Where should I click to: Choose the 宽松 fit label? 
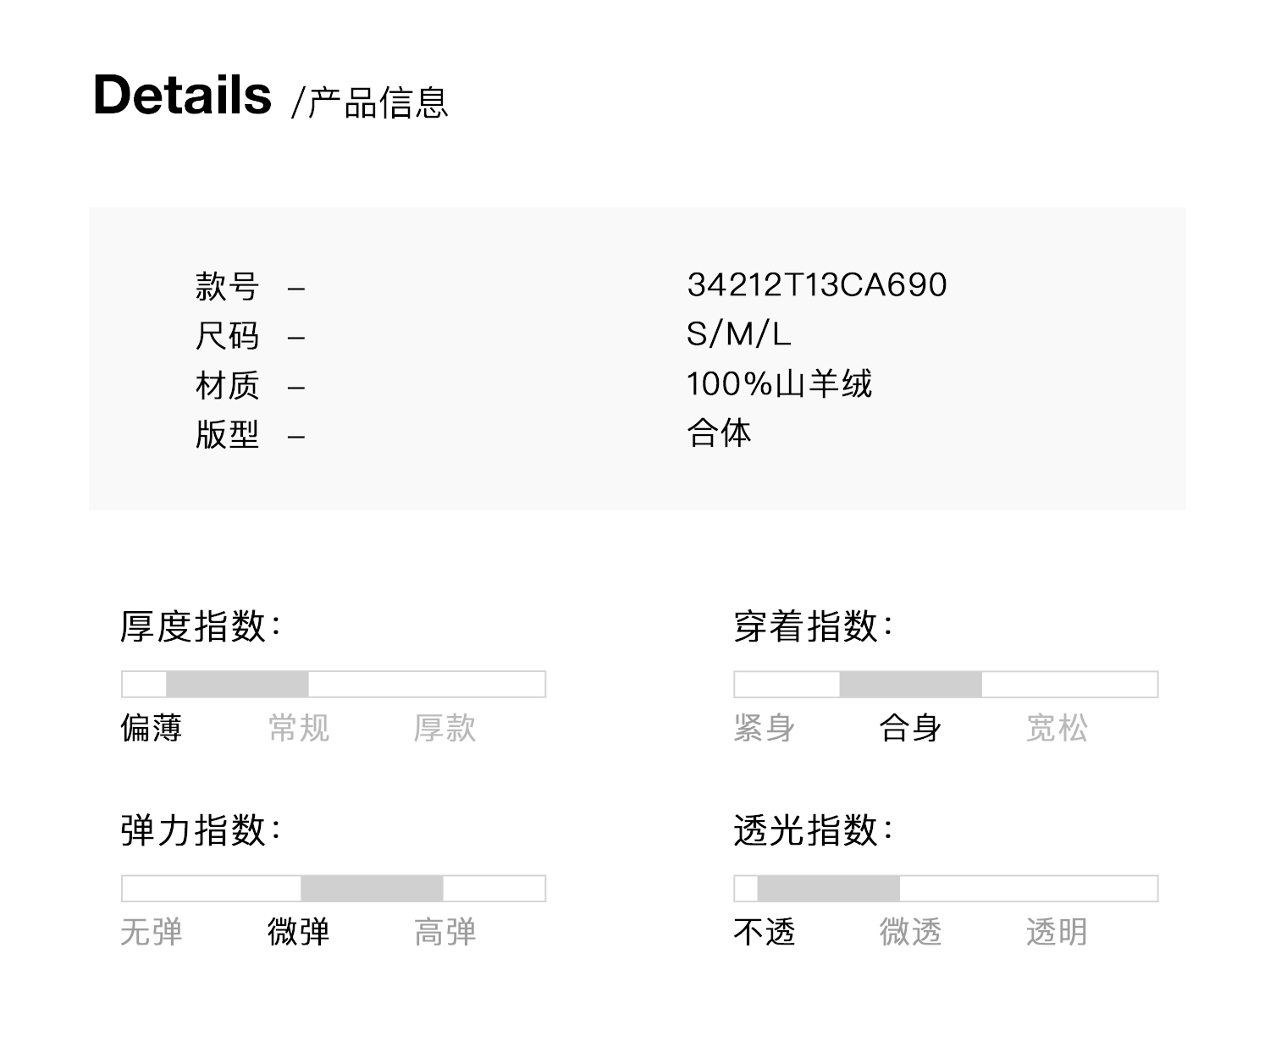1057,728
